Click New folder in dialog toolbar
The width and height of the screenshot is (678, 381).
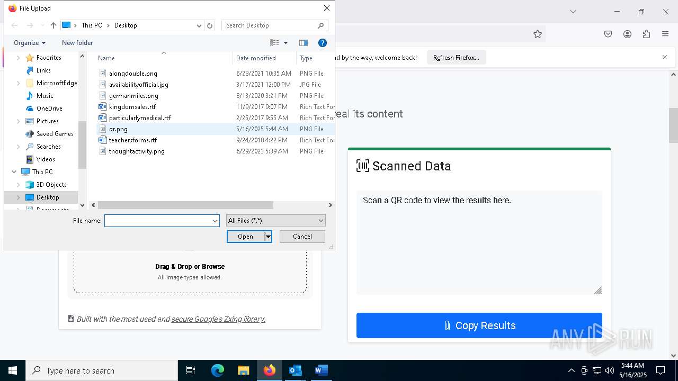pos(77,43)
